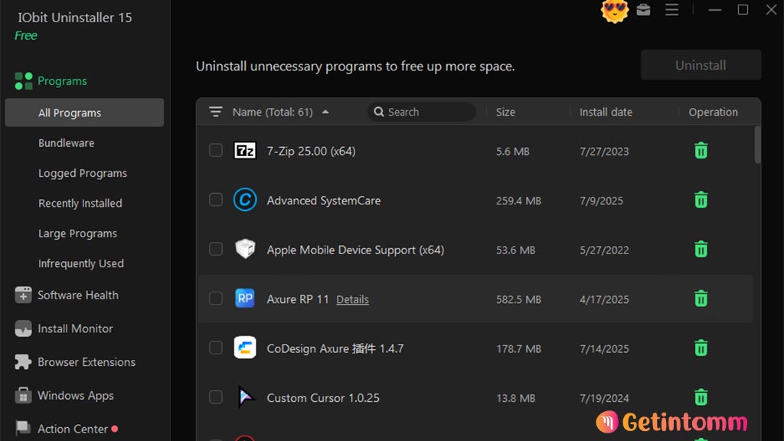784x441 pixels.
Task: Click the Programs green grid icon
Action: click(x=24, y=81)
